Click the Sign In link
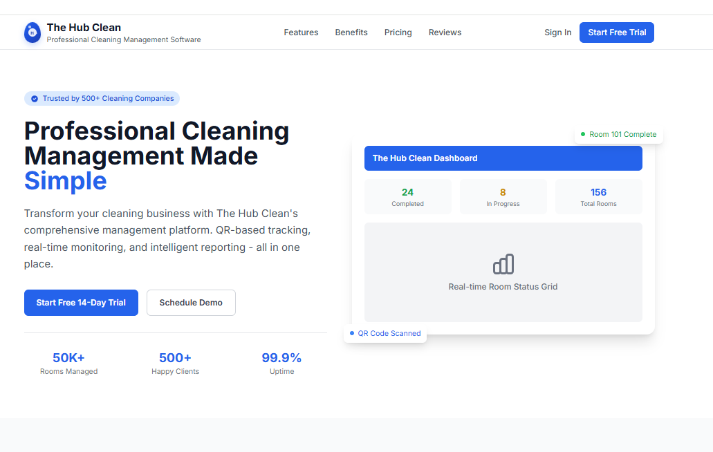Screen dimensions: 713x452 557,32
